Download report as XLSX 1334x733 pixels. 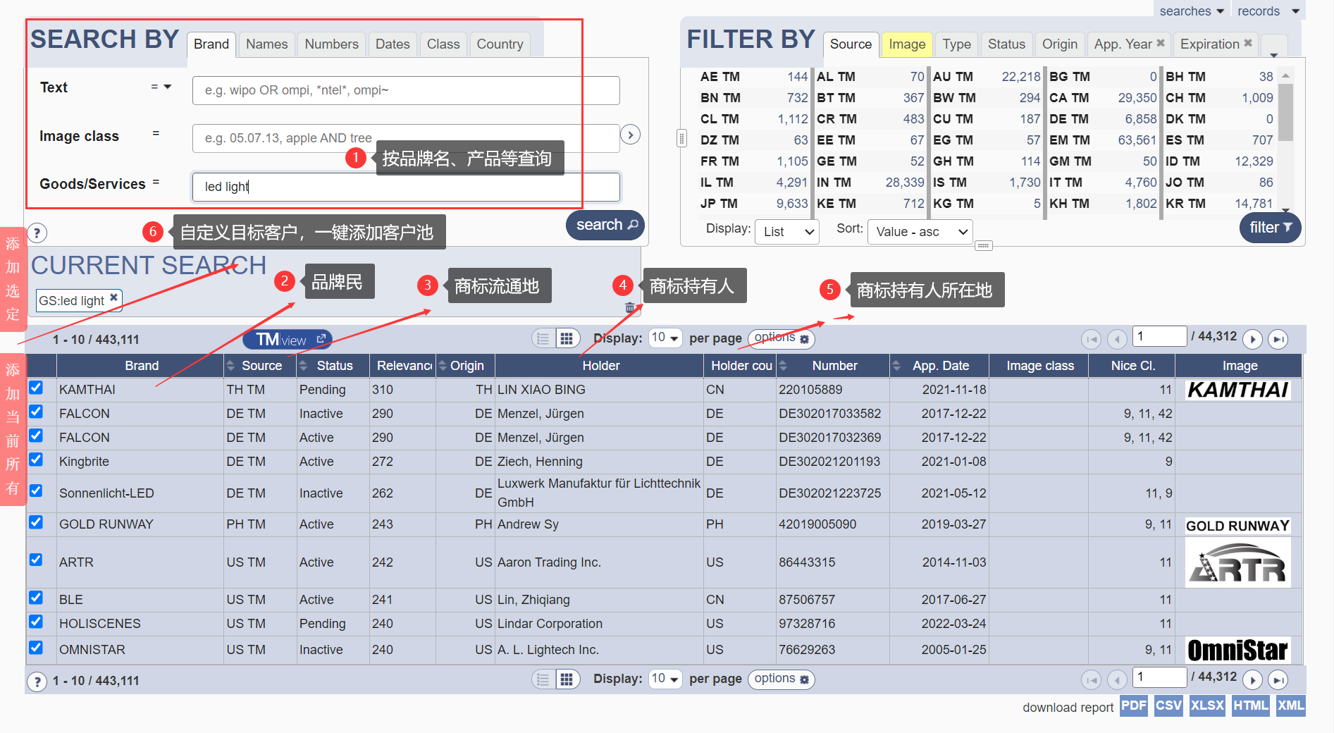(1207, 706)
